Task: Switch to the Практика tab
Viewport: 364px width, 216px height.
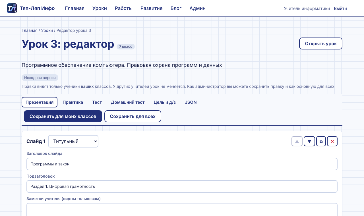Action: [73, 102]
